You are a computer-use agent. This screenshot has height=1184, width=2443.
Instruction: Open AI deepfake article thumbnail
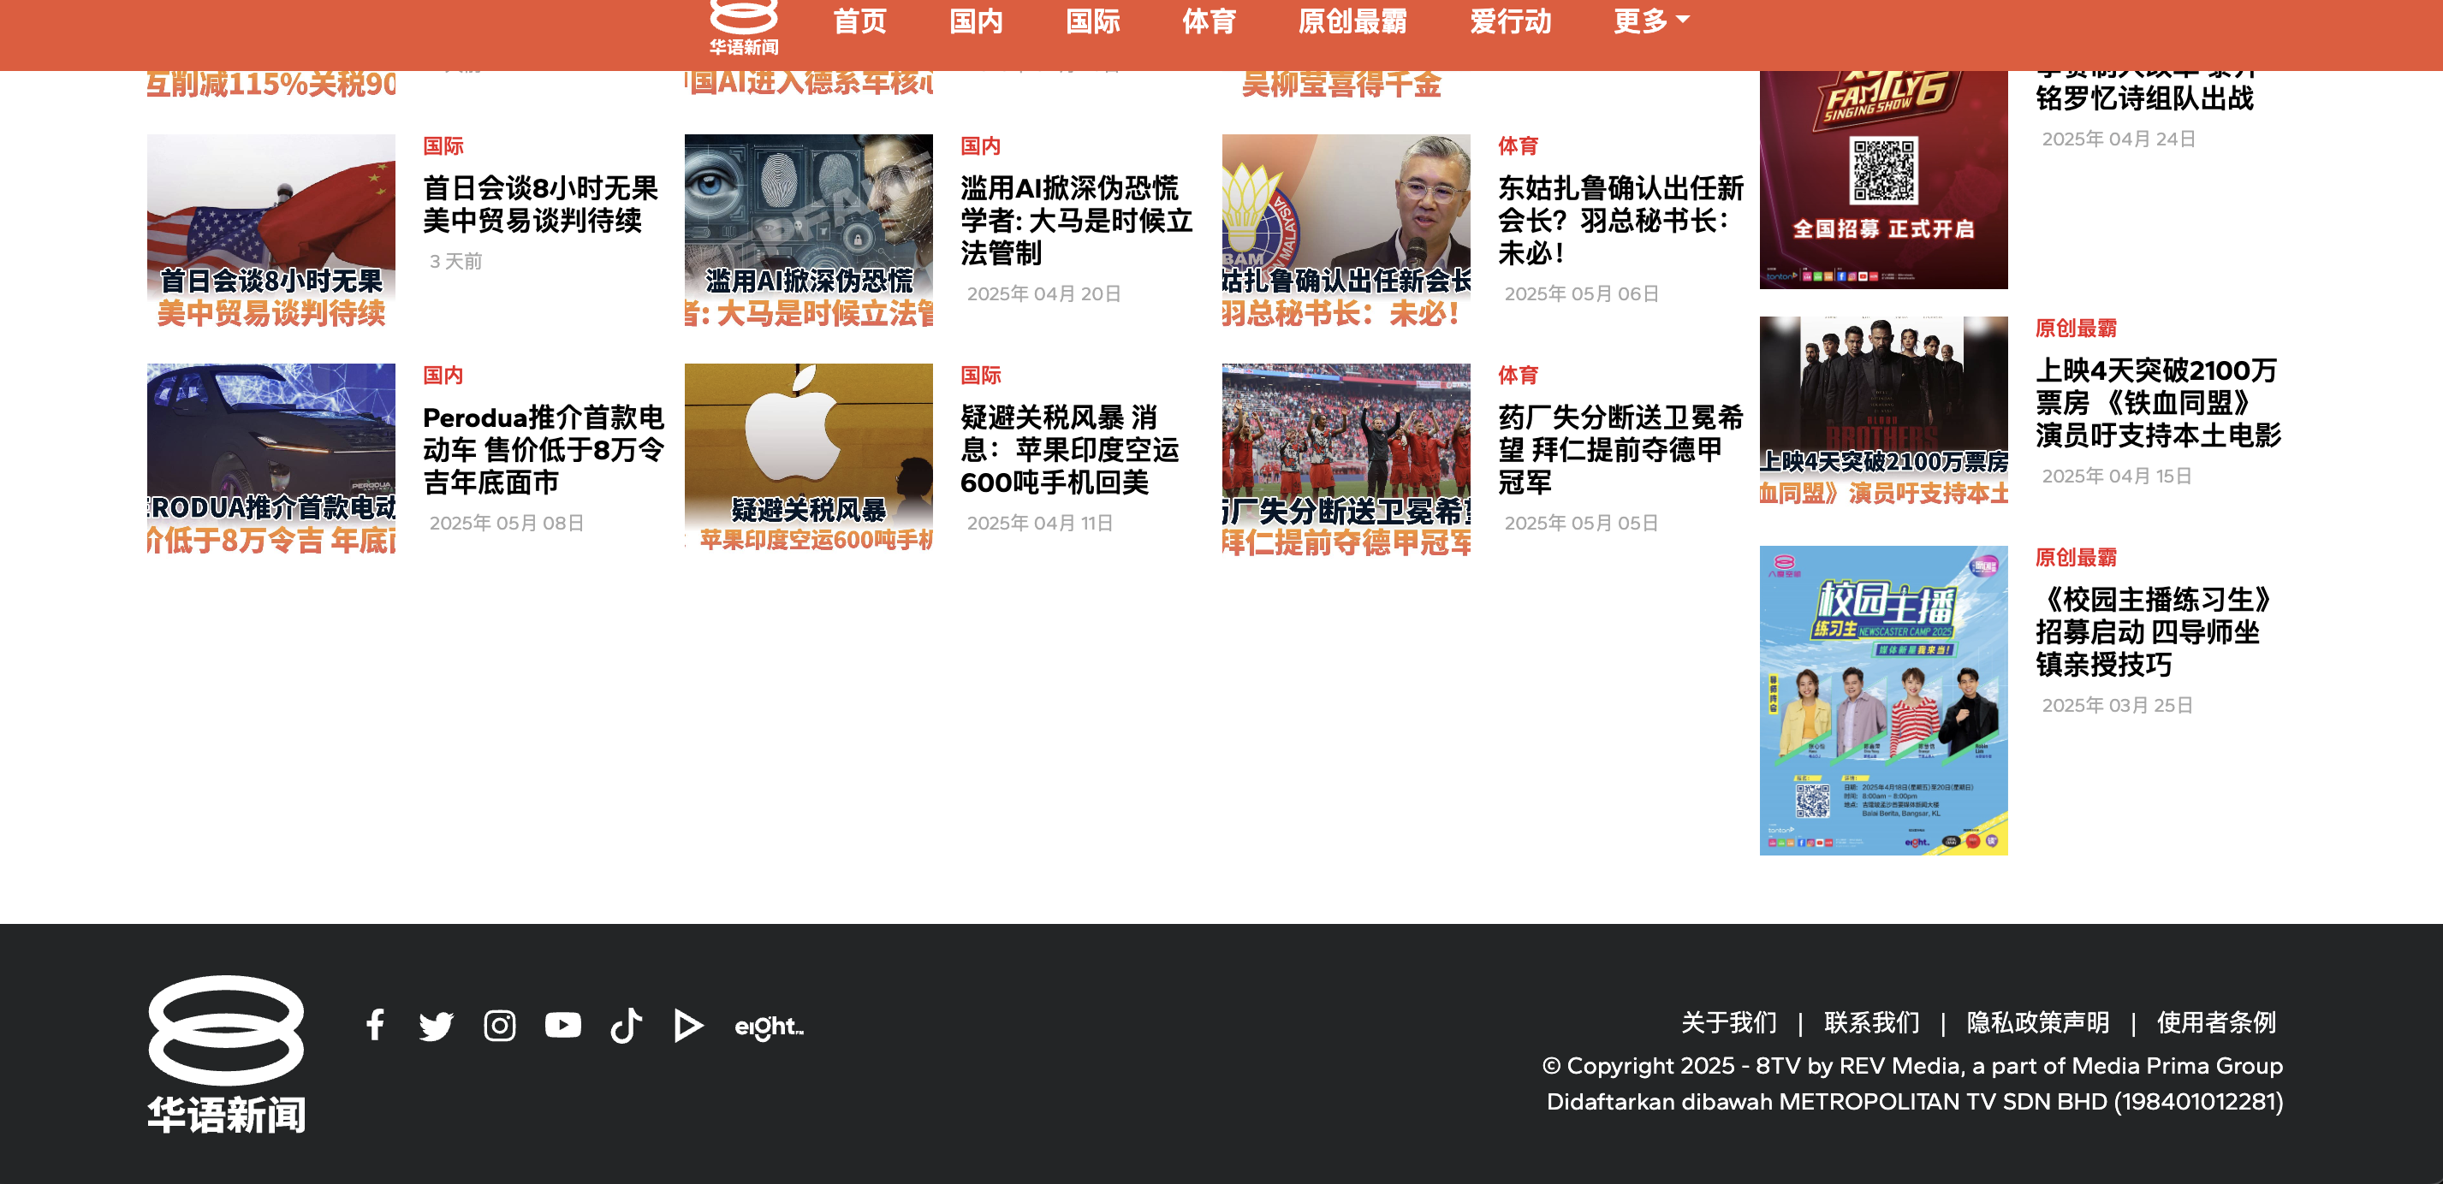click(x=809, y=231)
